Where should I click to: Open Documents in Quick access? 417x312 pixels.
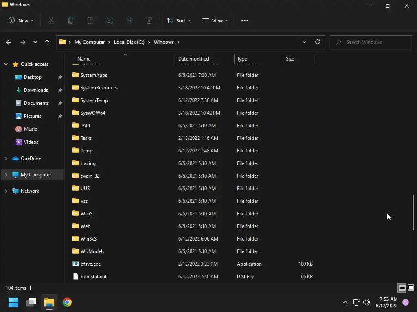coord(36,103)
